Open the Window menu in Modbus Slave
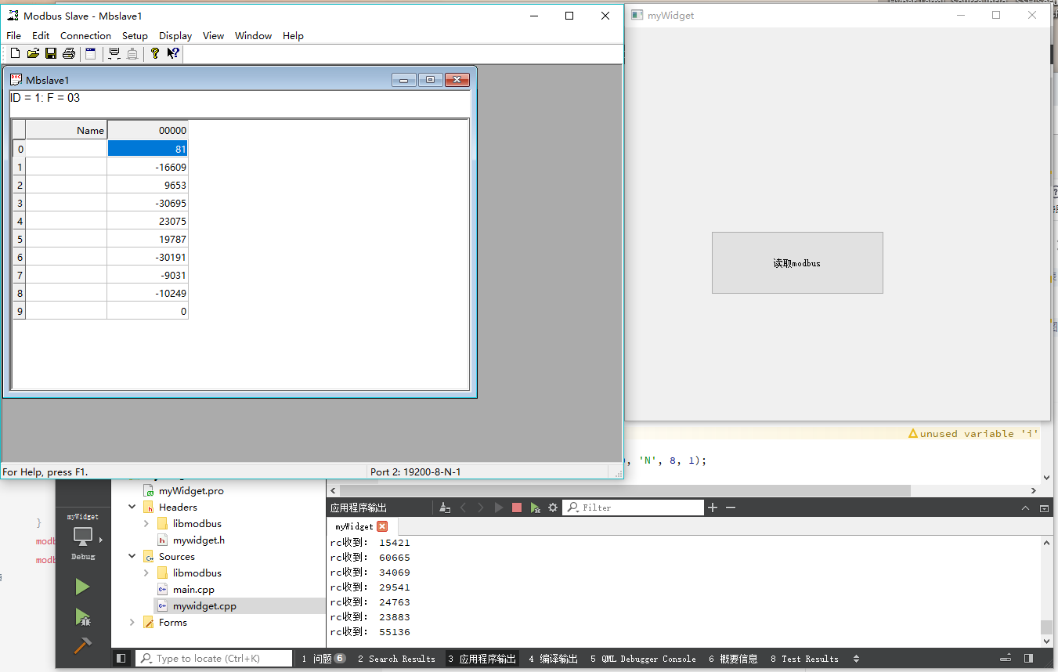 [253, 35]
